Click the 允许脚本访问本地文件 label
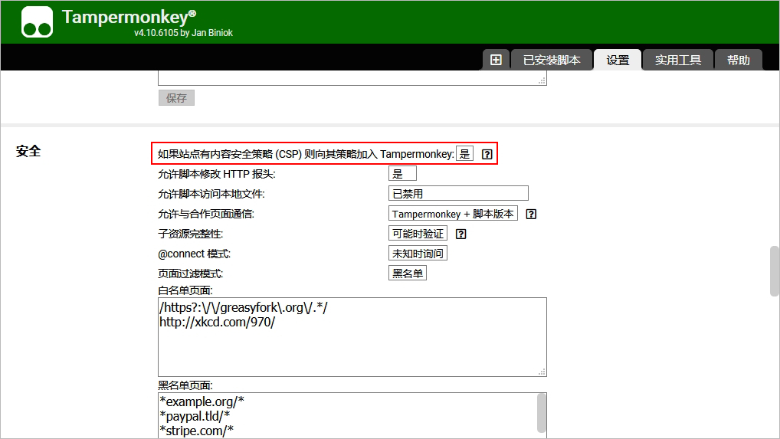The height and width of the screenshot is (439, 780). pyautogui.click(x=211, y=194)
